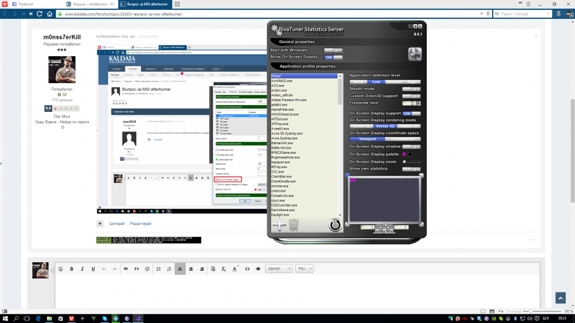Toggle Custom Direct3D support switch

[411, 96]
